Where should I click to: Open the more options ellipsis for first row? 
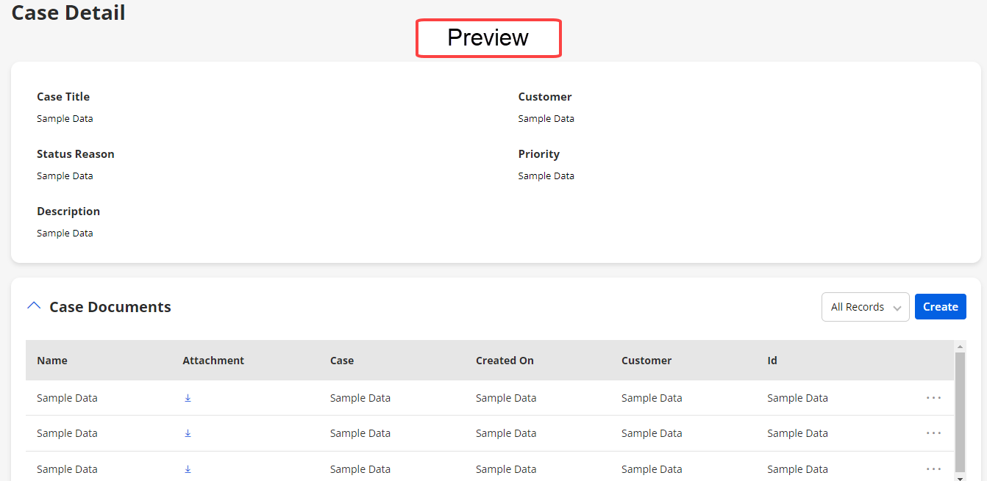click(x=933, y=398)
